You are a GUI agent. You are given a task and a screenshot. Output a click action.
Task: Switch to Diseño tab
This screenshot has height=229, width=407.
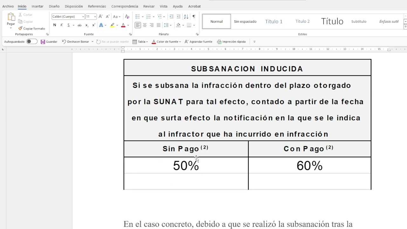click(x=54, y=6)
